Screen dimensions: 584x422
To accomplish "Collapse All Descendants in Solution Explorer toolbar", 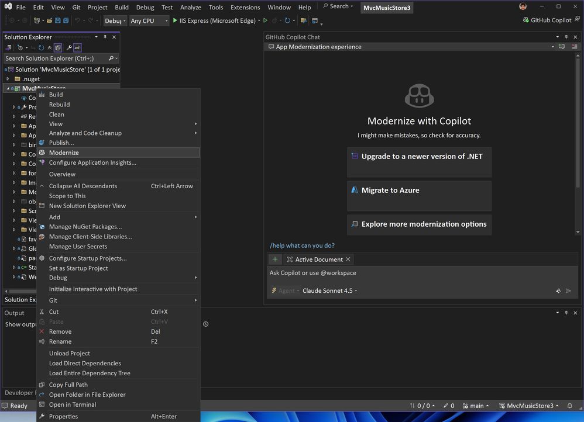I will (x=49, y=47).
